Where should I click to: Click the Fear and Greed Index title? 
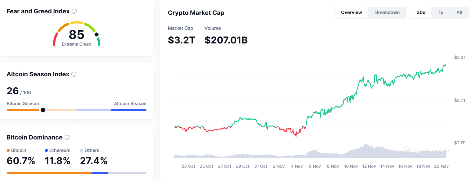(x=38, y=11)
